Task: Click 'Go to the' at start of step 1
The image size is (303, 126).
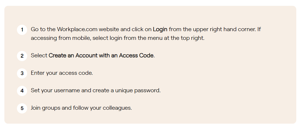Action: 43,29
